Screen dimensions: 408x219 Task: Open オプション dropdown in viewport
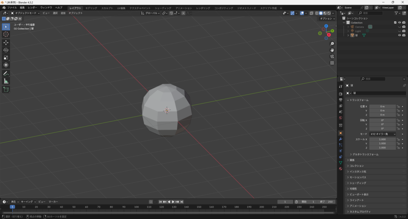click(x=327, y=19)
